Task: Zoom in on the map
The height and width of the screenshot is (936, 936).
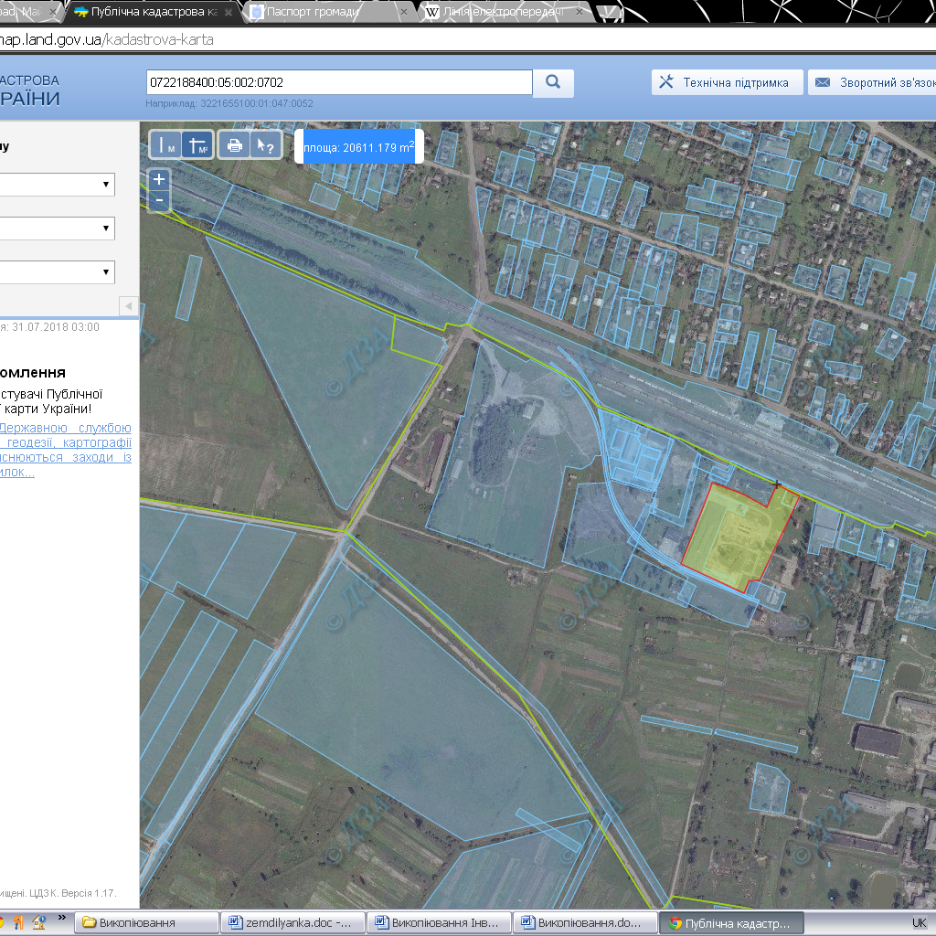Action: (x=159, y=180)
